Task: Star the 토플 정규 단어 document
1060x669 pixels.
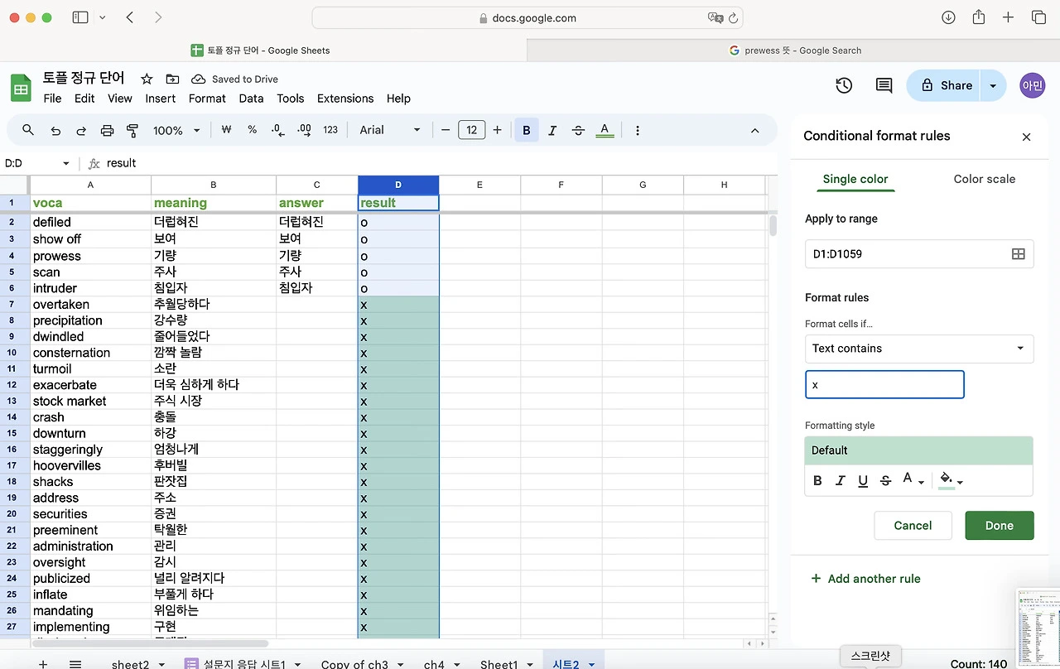Action: tap(147, 79)
